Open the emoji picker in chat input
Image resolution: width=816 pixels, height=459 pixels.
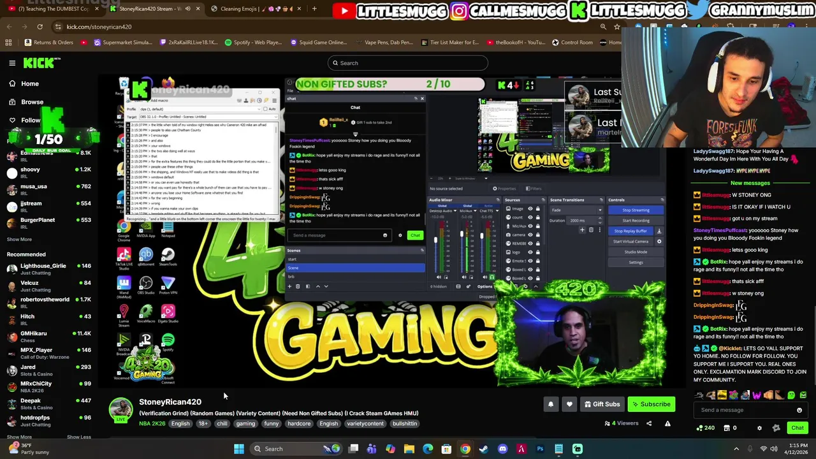point(799,410)
